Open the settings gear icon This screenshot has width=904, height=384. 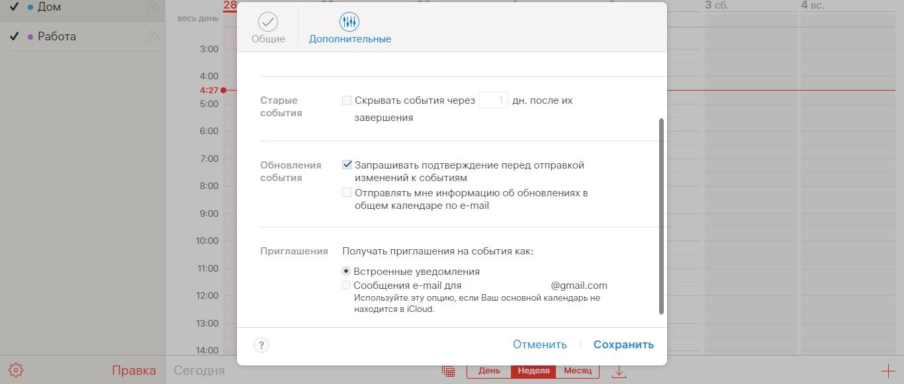[17, 370]
